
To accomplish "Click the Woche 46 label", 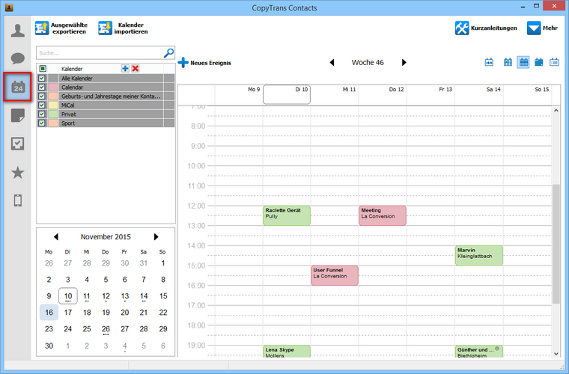I will pyautogui.click(x=368, y=62).
